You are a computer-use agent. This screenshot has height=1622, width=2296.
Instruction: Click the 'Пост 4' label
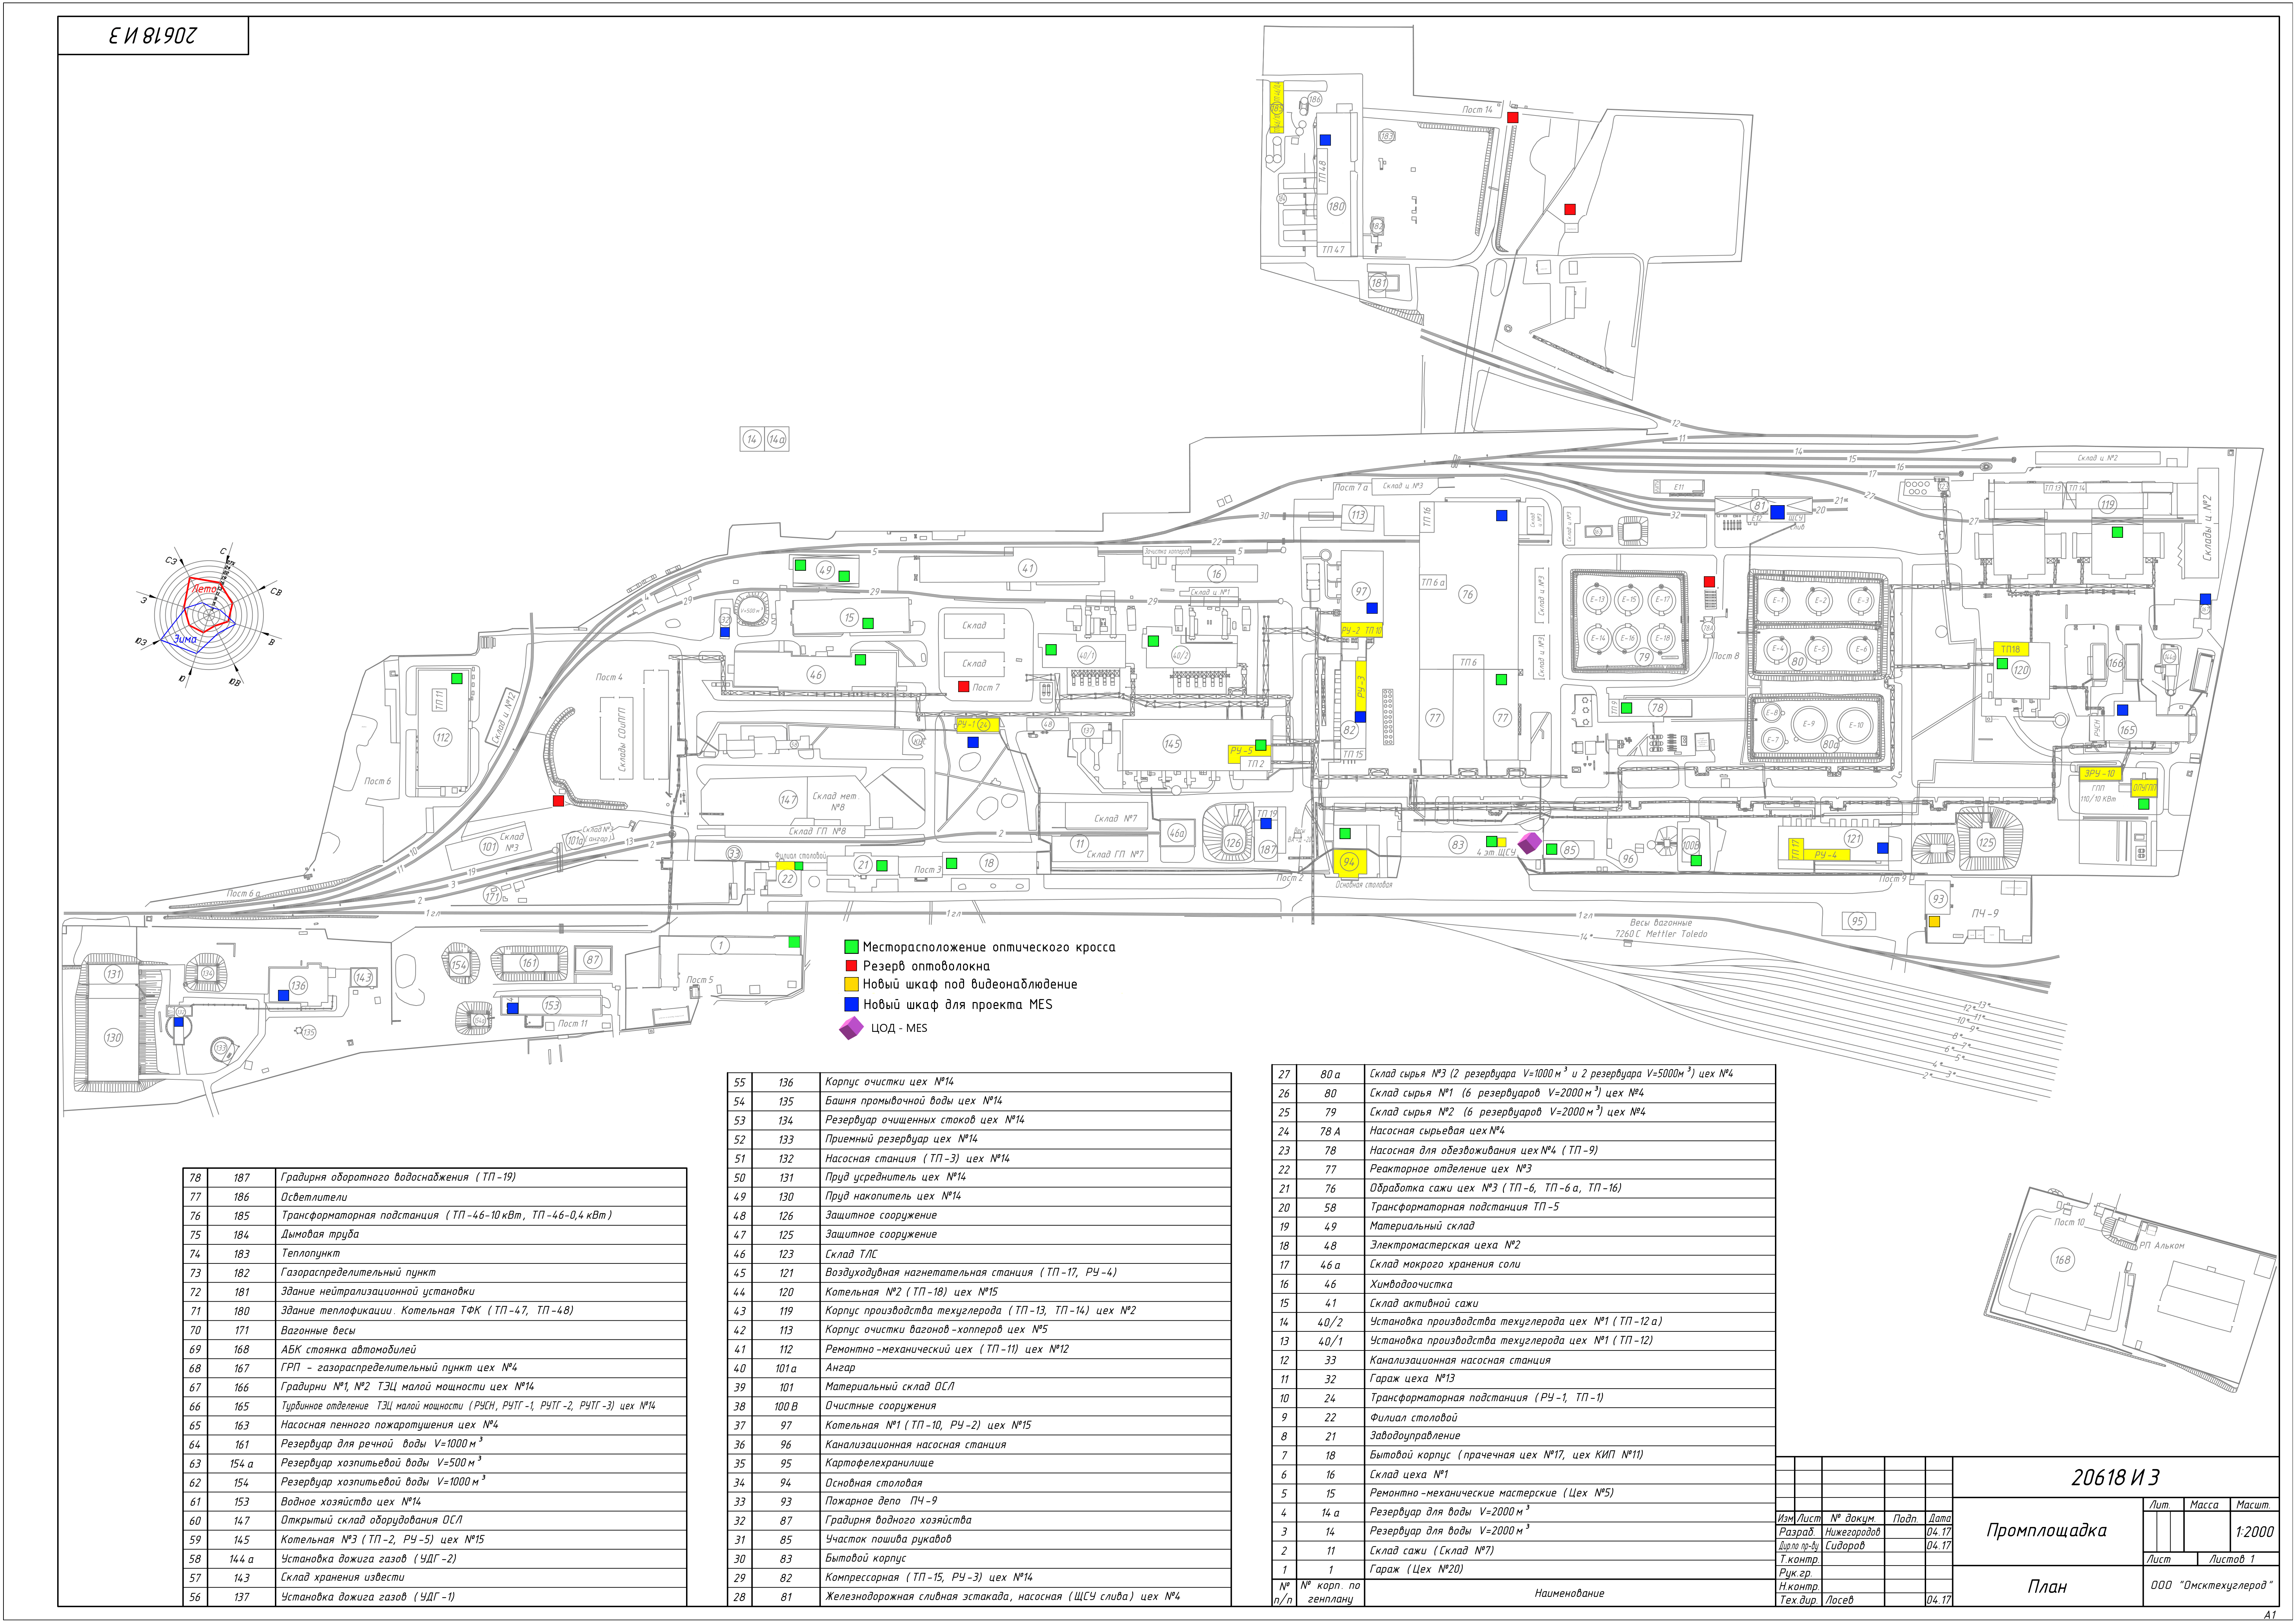(x=609, y=677)
